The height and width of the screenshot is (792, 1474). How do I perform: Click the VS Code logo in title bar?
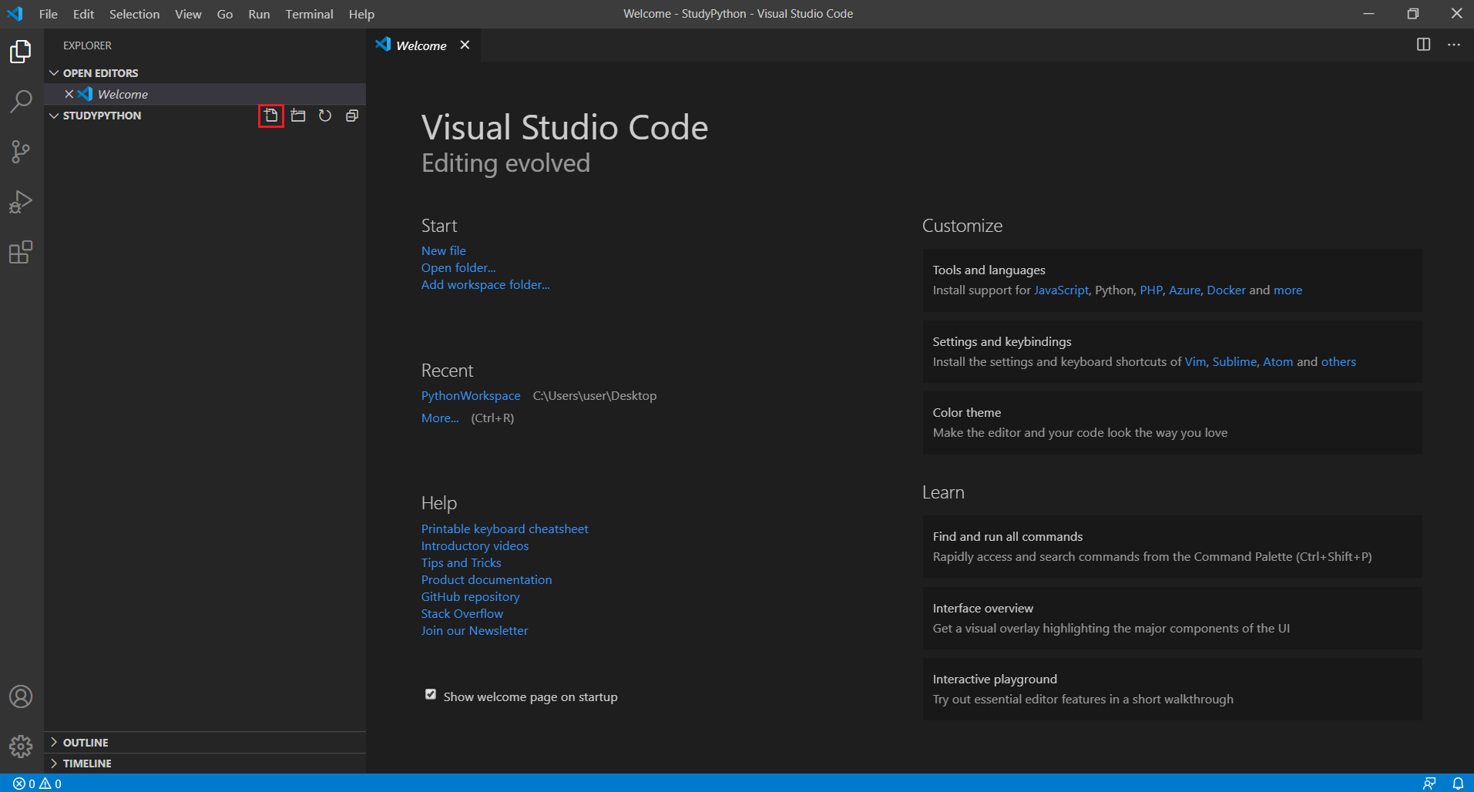pyautogui.click(x=15, y=14)
